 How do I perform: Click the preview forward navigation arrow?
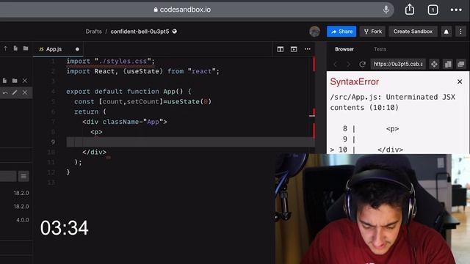[x=348, y=64]
